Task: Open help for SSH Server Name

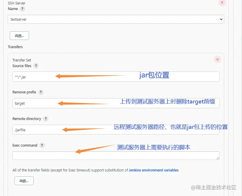Action: (x=22, y=9)
